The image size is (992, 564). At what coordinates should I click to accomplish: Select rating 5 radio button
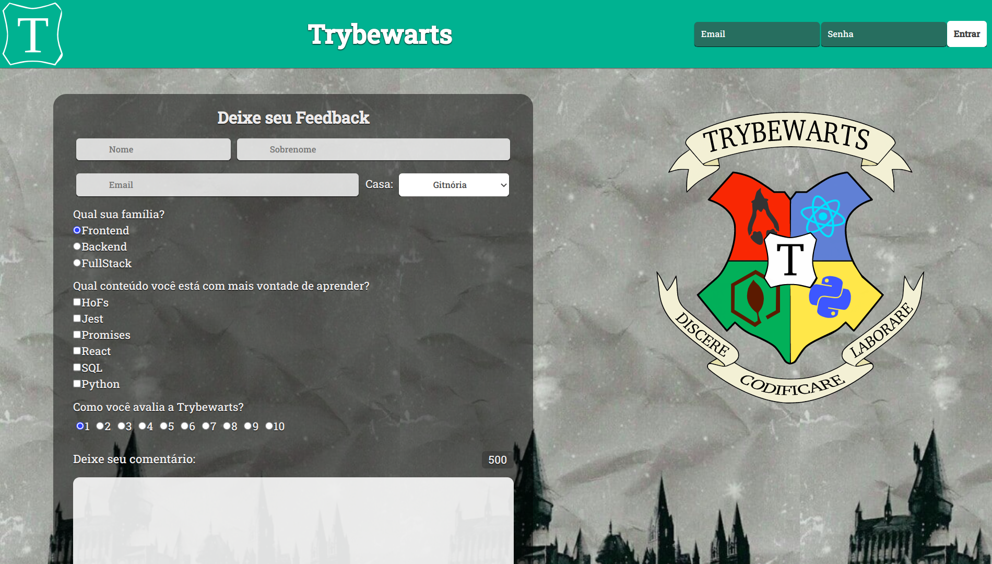click(x=163, y=426)
